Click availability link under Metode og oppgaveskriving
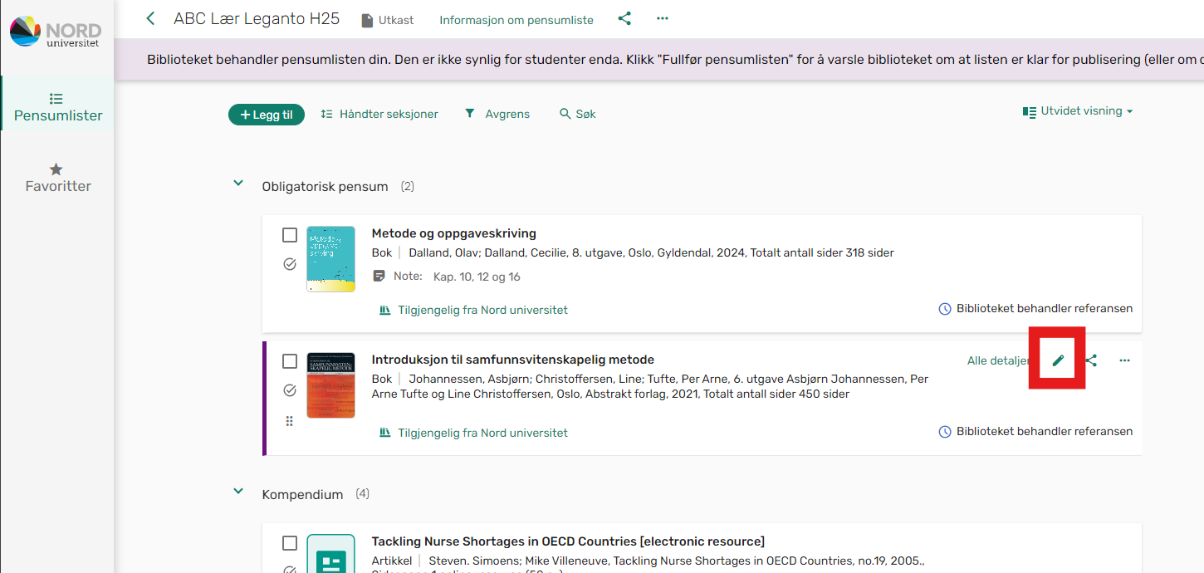This screenshot has height=573, width=1204. tap(483, 310)
